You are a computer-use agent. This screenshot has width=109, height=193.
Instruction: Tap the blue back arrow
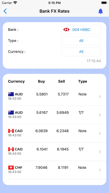(x=5, y=11)
